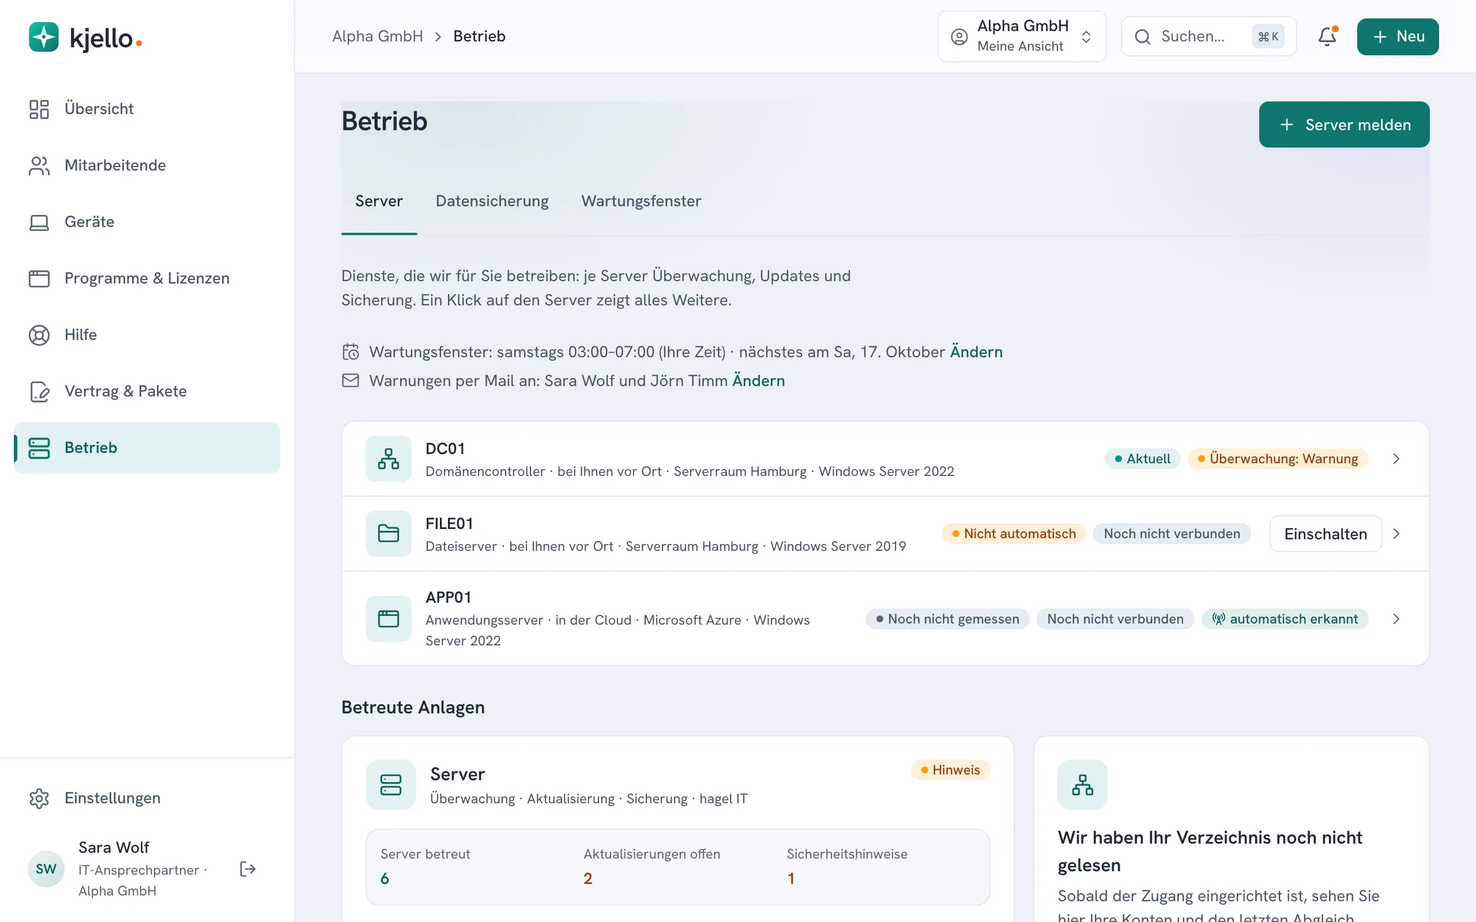Expand the FILE01 row chevron
The image size is (1476, 922).
(1396, 534)
